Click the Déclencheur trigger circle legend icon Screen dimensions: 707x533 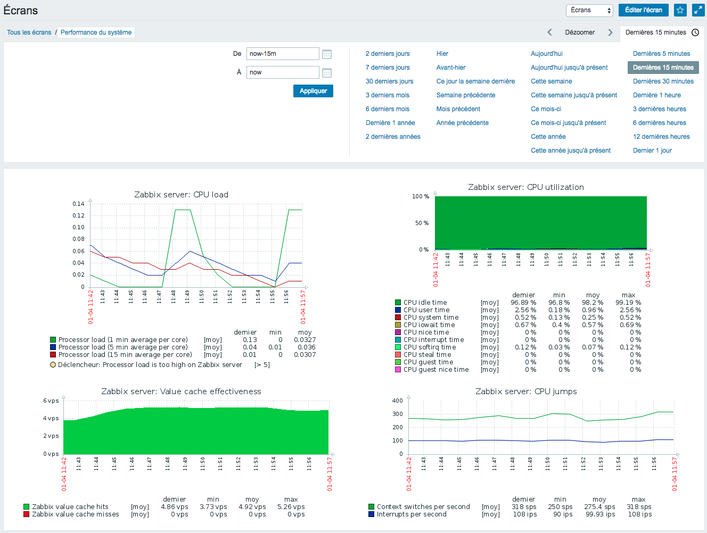click(x=53, y=365)
